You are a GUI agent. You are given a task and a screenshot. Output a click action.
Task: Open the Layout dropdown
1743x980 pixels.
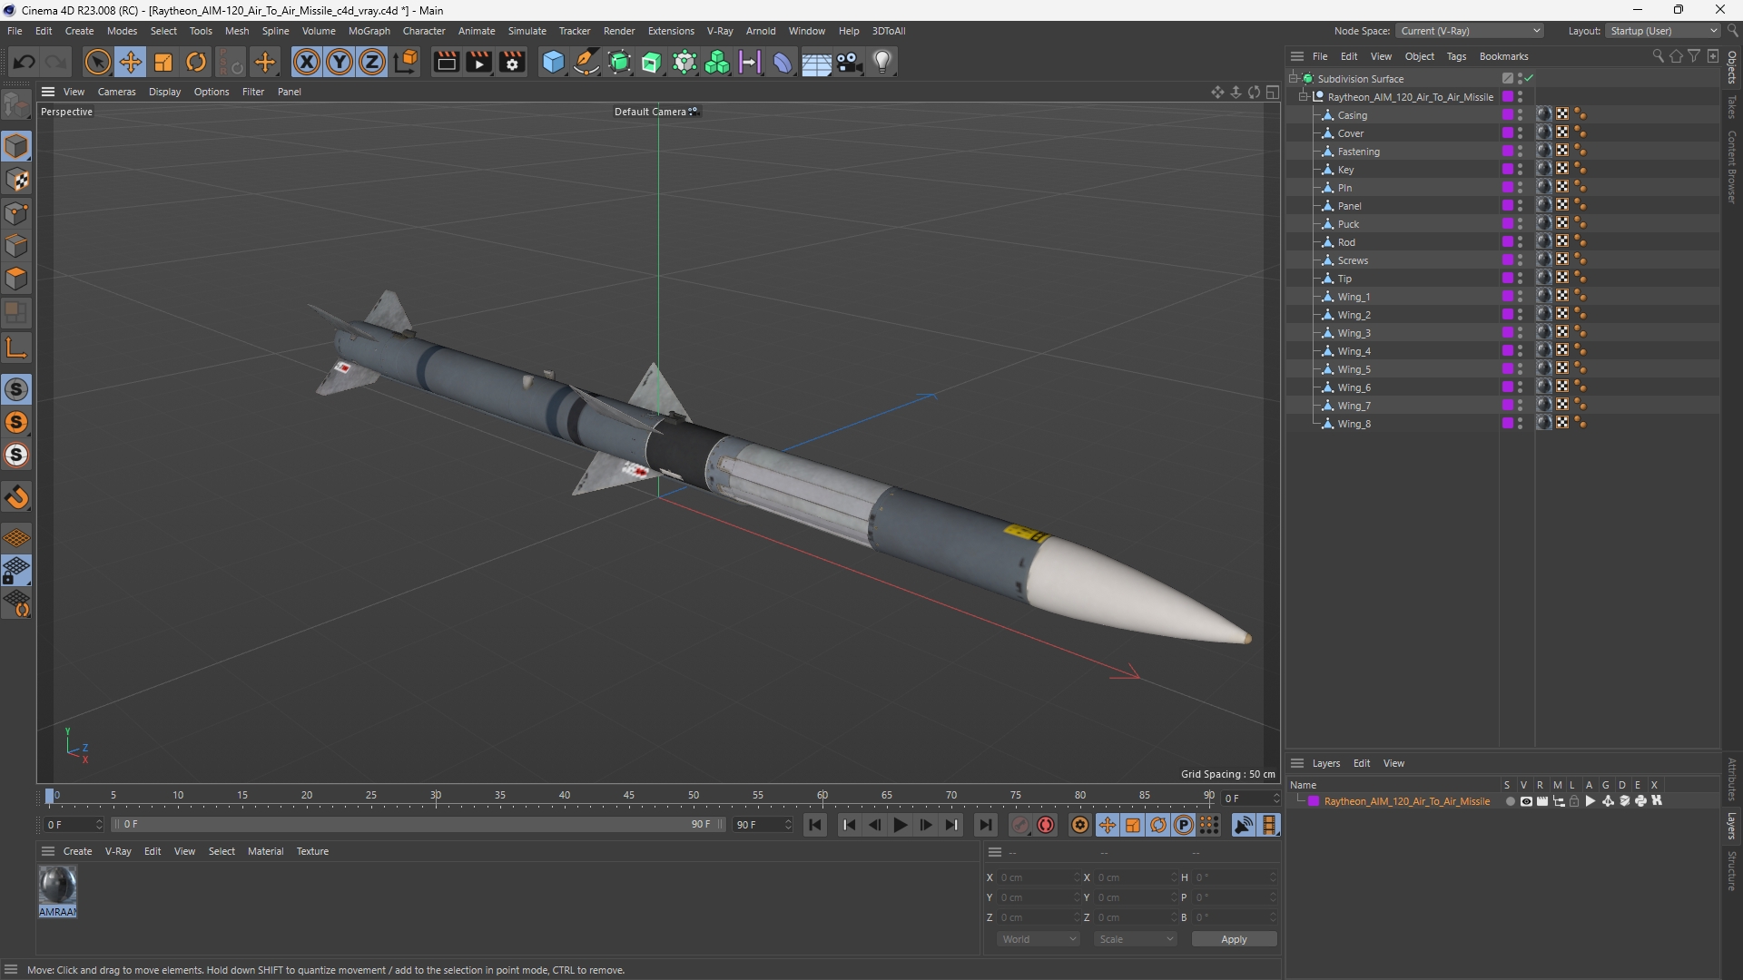(x=1664, y=31)
